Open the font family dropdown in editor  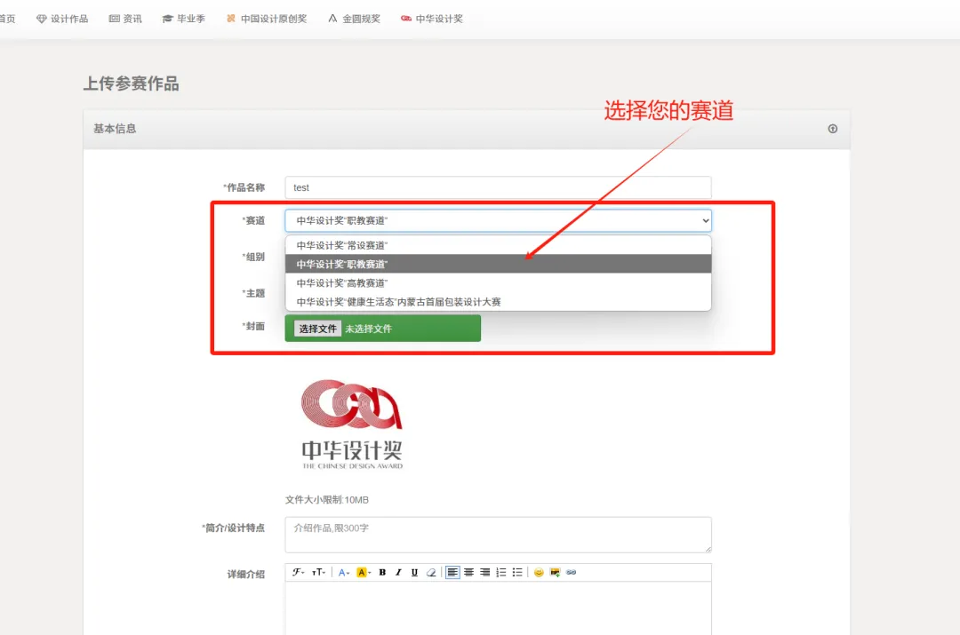click(298, 572)
